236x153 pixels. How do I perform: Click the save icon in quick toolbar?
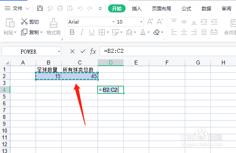[x=40, y=8]
